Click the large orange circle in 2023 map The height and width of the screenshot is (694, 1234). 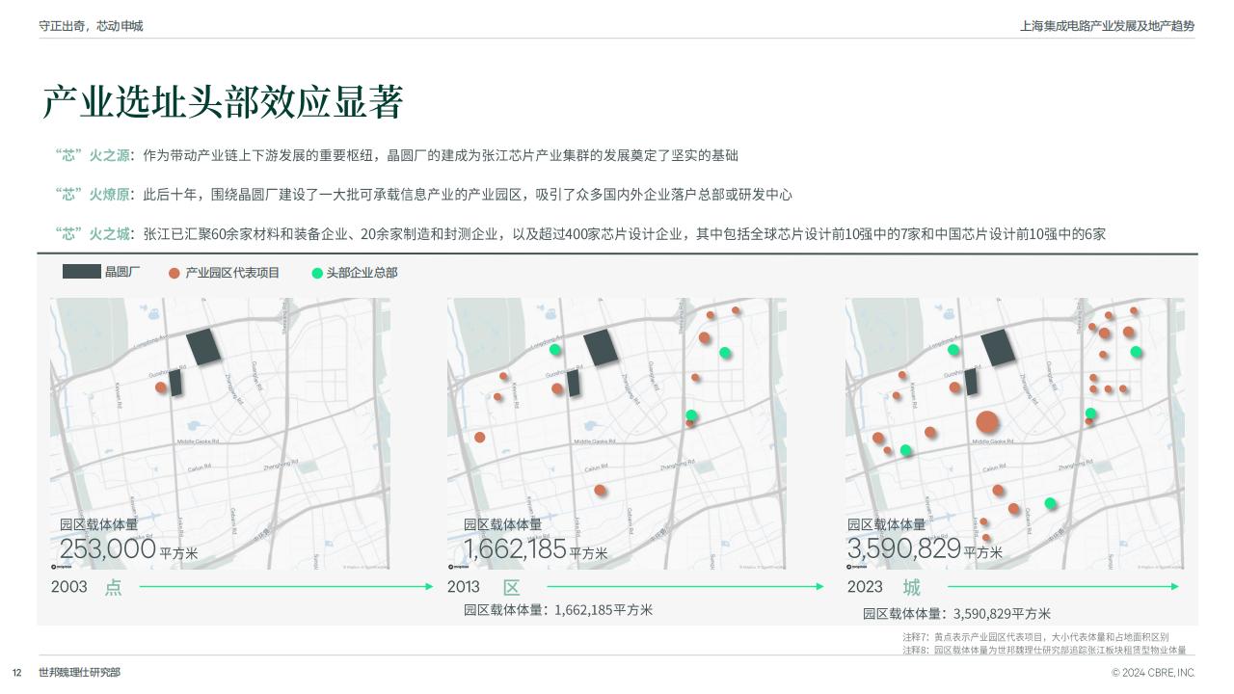tap(986, 422)
